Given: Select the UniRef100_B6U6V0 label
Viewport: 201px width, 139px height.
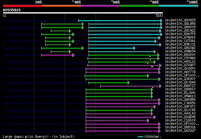Looking at the screenshot, I should [x=180, y=55].
